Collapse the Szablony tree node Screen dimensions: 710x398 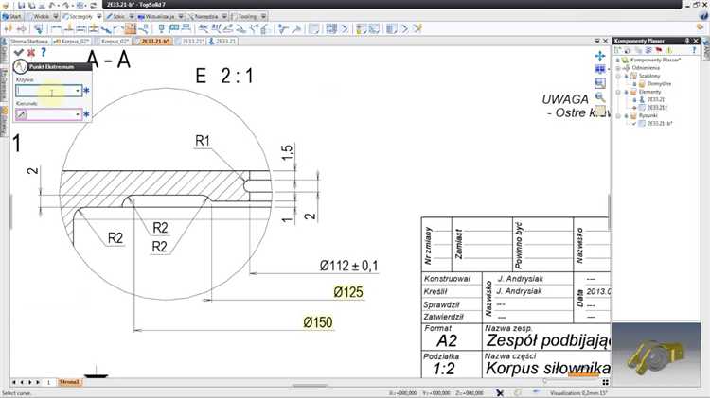point(618,76)
